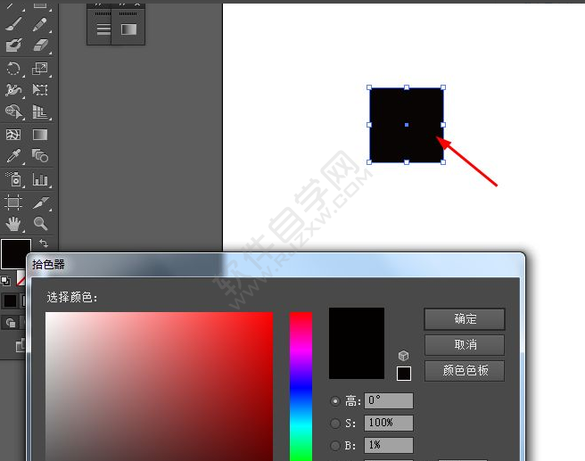This screenshot has width=585, height=461.
Task: Click the black square on the artboard
Action: (407, 125)
